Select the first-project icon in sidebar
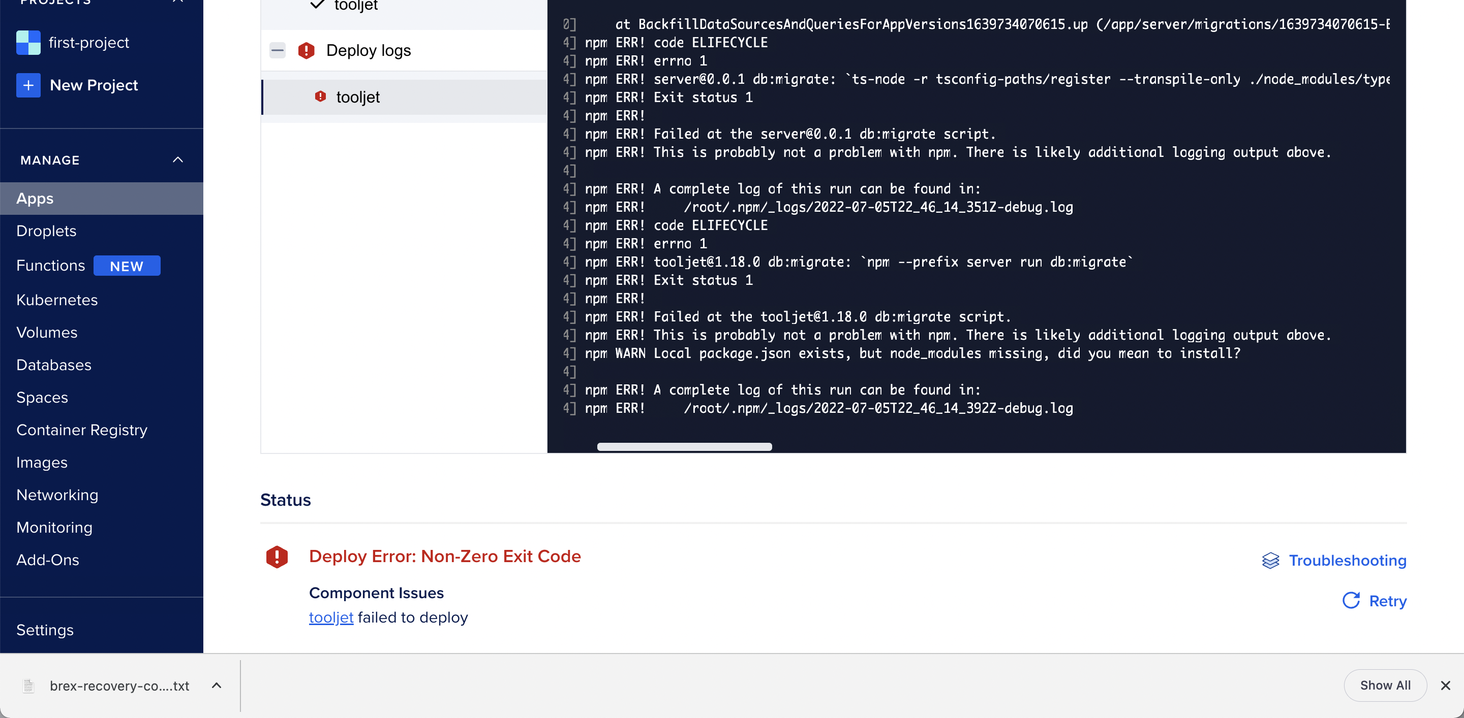The width and height of the screenshot is (1464, 718). tap(28, 42)
